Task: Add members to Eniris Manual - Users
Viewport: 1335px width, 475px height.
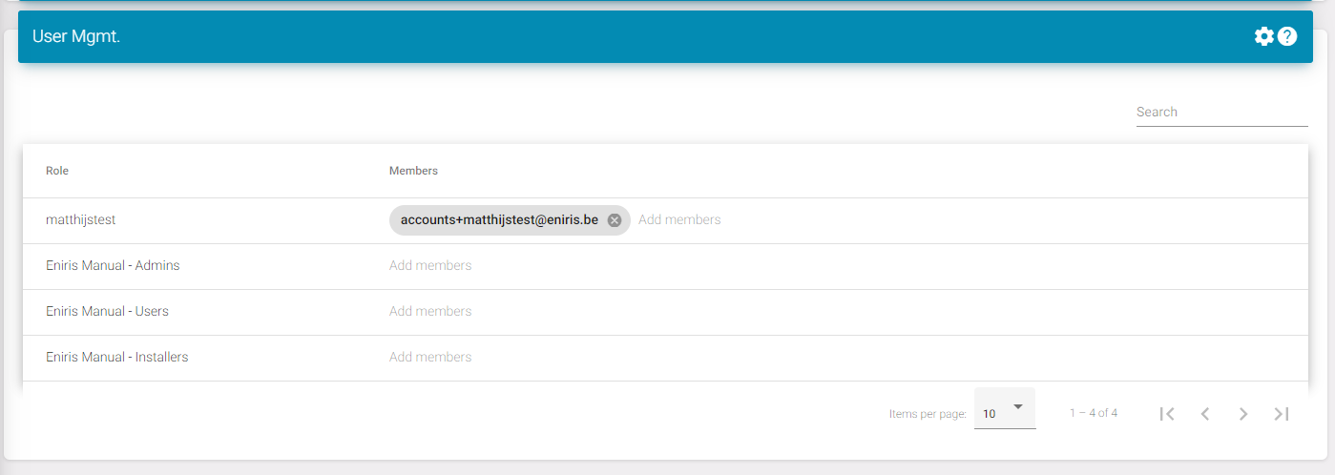Action: tap(430, 312)
